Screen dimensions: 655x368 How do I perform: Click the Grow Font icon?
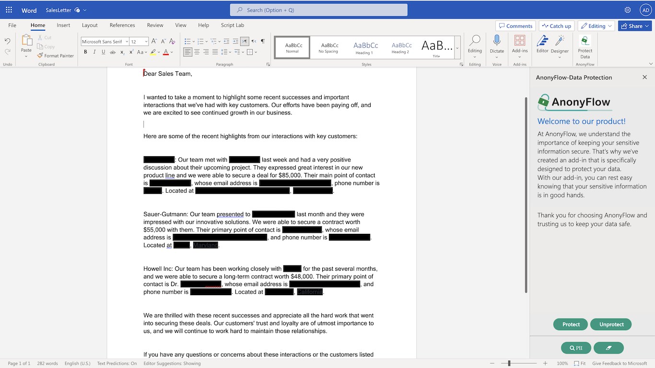coord(155,42)
